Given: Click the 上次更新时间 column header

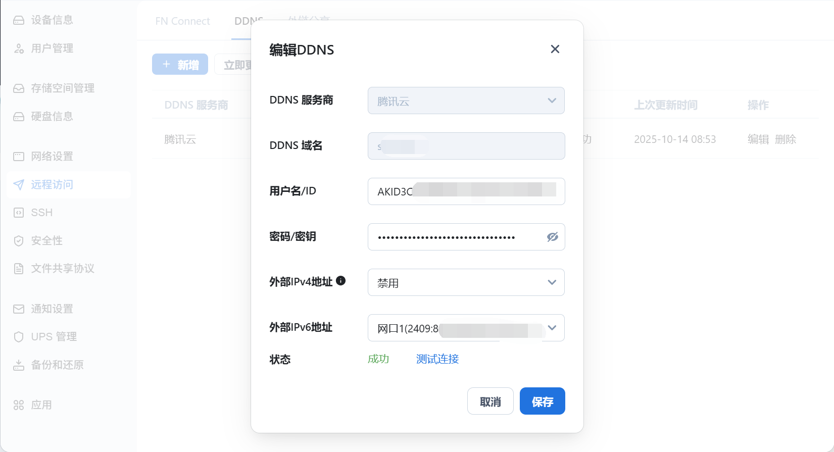Looking at the screenshot, I should (x=666, y=105).
